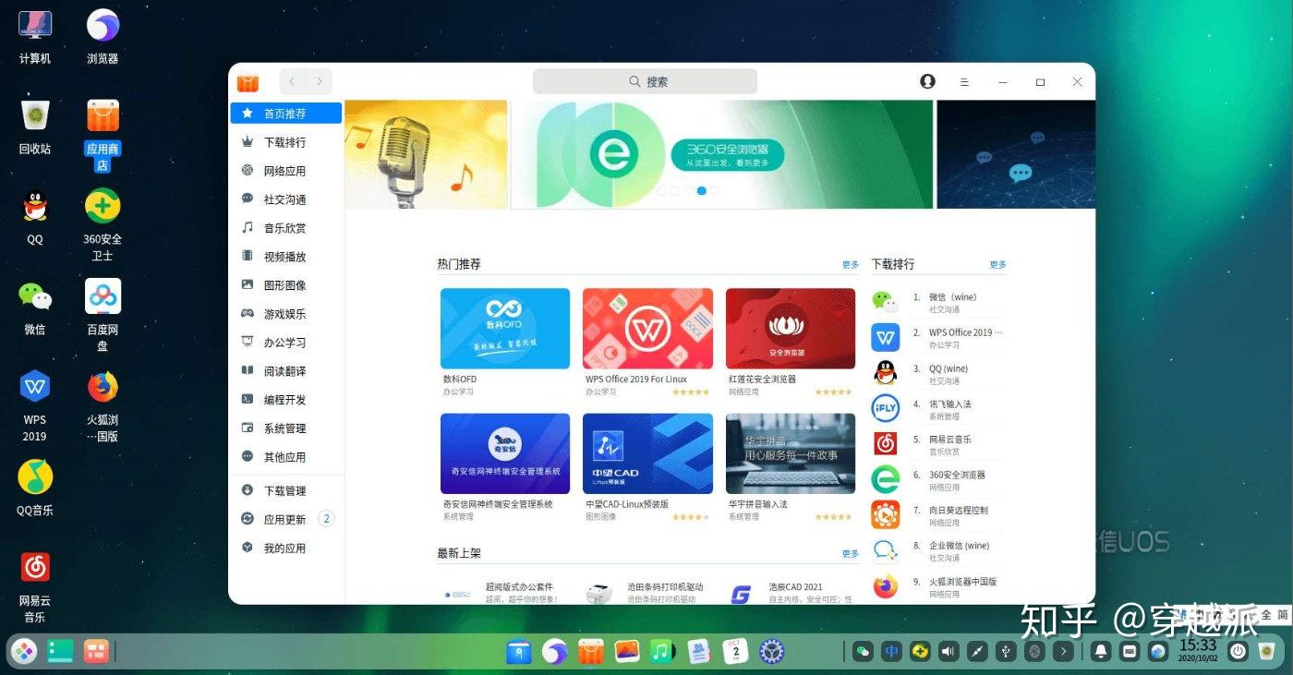
Task: Open the hamburger menu in the titlebar
Action: (964, 81)
